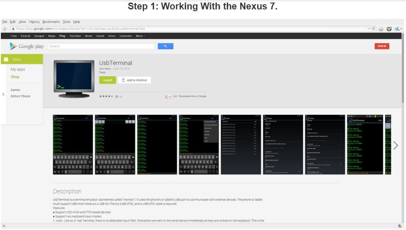Click +You in Google bar
The image size is (406, 230).
point(13,36)
